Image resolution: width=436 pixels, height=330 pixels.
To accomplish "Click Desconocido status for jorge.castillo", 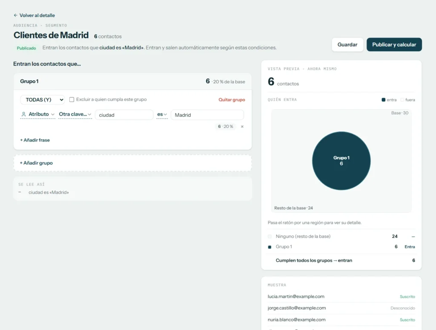I will (x=403, y=308).
